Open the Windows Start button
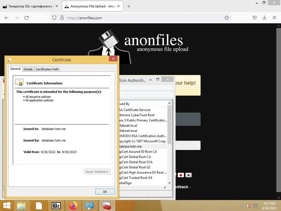Screen dimensions: 281x211 tap(7, 206)
